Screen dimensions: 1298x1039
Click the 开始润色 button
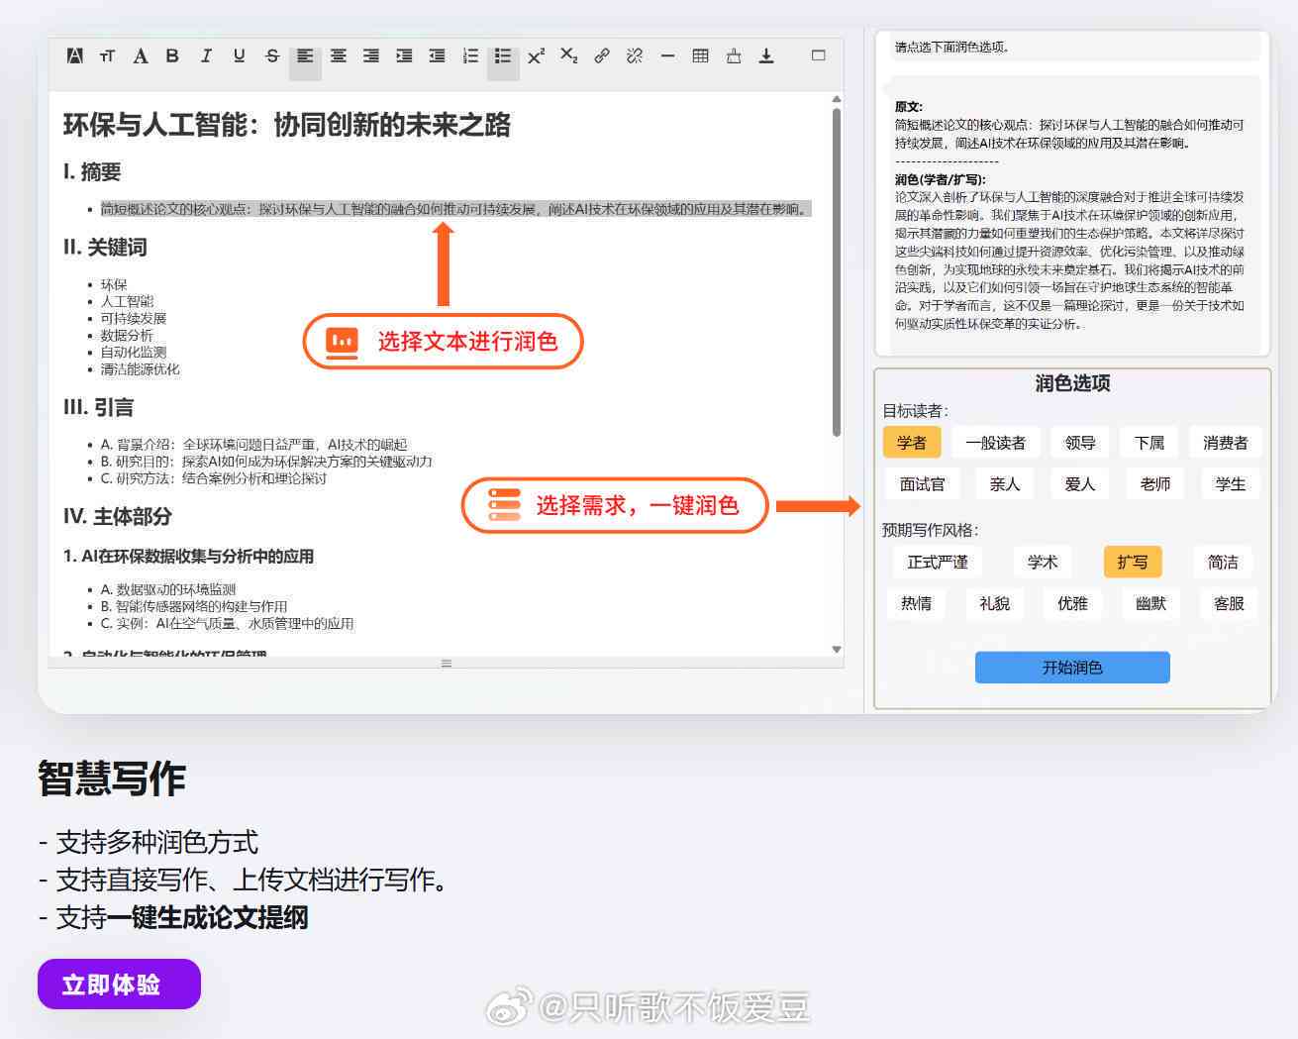pos(1072,668)
